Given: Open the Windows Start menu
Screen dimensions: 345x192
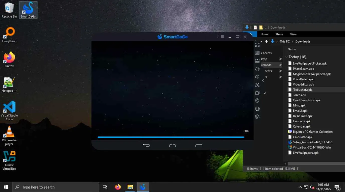Looking at the screenshot, I should click(x=6, y=187).
